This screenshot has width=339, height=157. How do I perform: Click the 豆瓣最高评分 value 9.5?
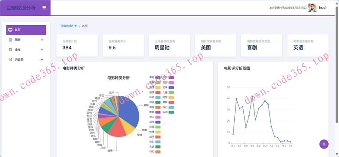112,47
